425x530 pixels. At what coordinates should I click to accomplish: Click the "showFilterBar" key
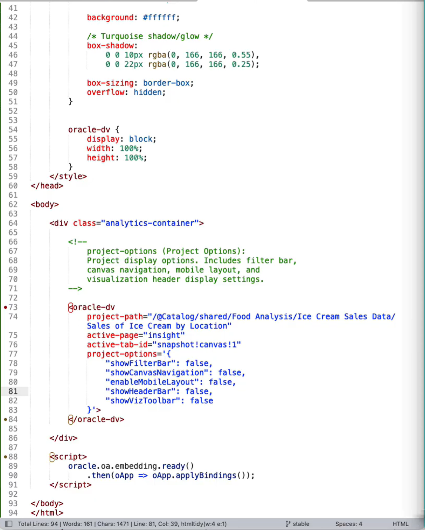(x=141, y=363)
